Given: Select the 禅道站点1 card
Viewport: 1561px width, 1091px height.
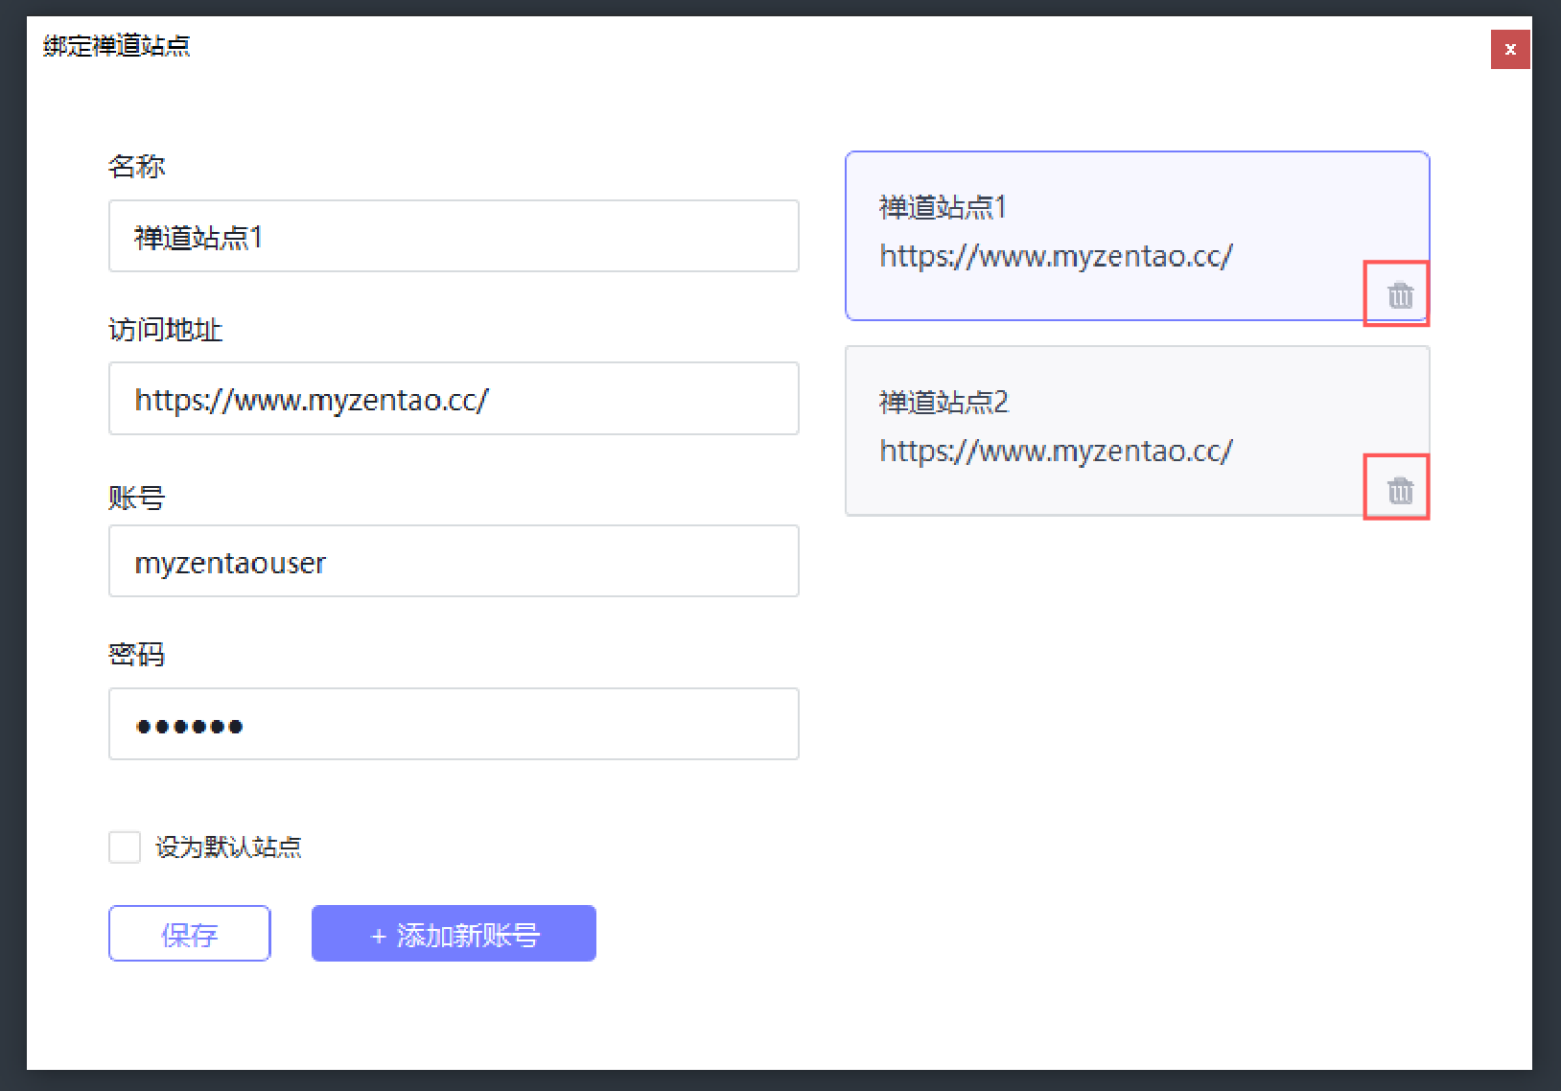Looking at the screenshot, I should click(x=1137, y=236).
